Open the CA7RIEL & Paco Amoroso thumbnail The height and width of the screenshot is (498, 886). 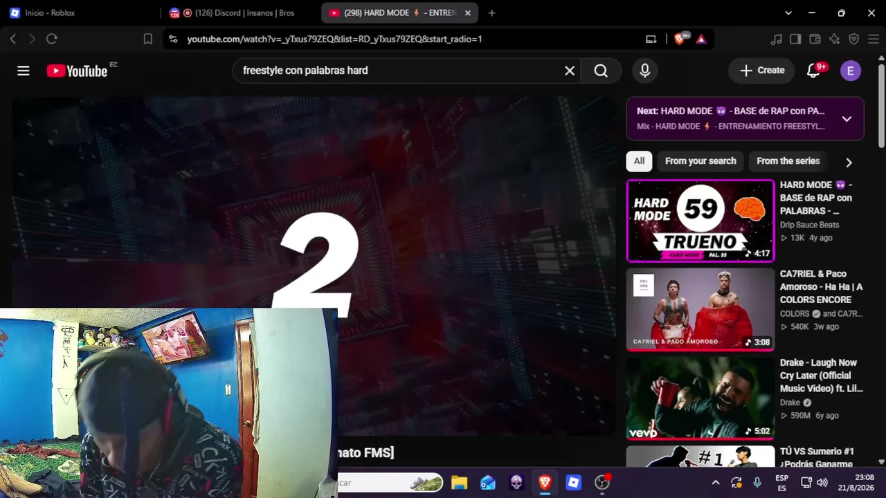[700, 309]
